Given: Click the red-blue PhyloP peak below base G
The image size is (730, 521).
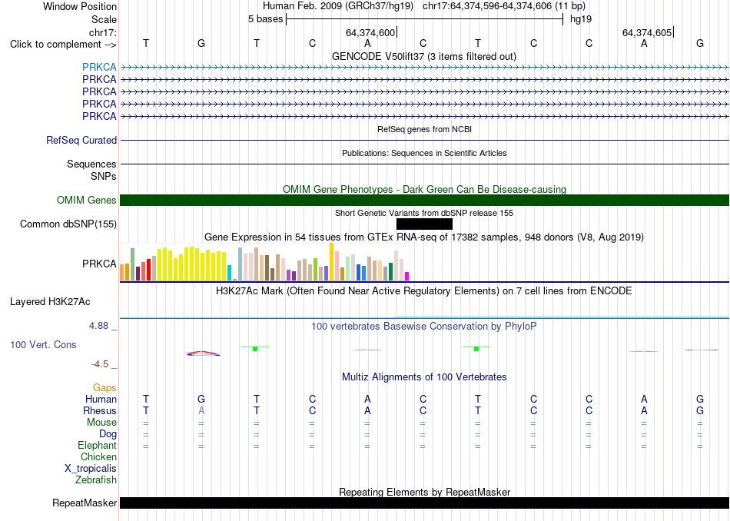Looking at the screenshot, I should (x=203, y=353).
